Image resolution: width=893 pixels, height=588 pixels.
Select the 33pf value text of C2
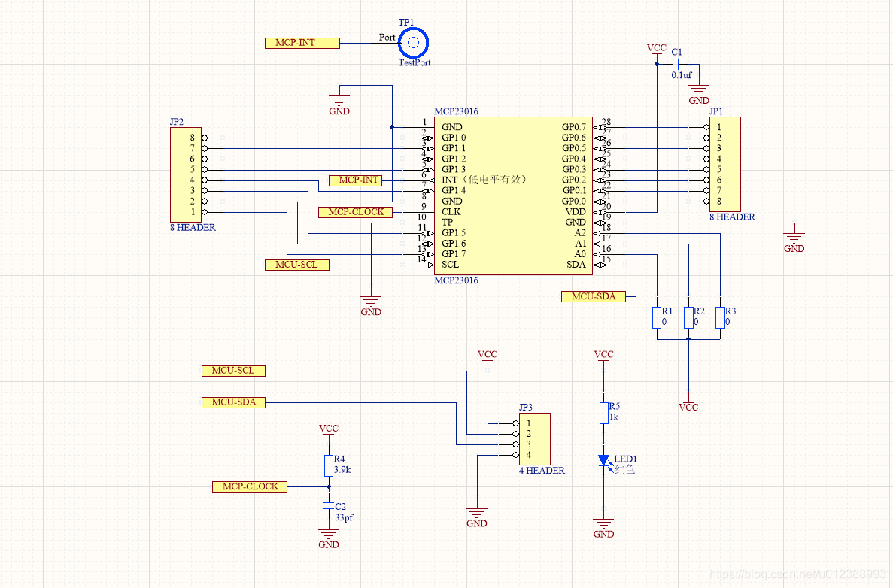[x=344, y=517]
